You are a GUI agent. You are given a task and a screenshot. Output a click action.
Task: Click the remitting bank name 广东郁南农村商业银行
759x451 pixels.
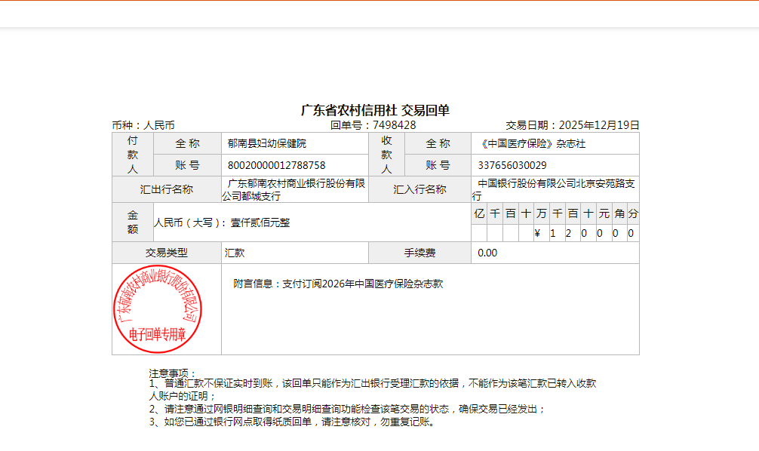click(294, 189)
